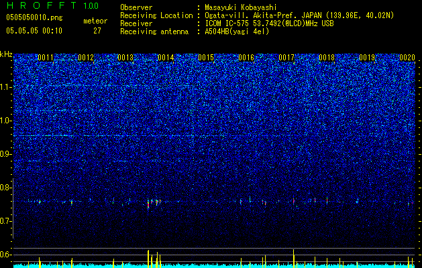Click the 0020 time marker

click(x=407, y=58)
